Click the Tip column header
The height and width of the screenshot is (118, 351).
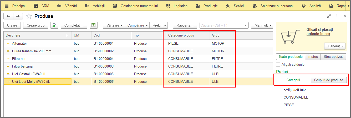[149, 35]
